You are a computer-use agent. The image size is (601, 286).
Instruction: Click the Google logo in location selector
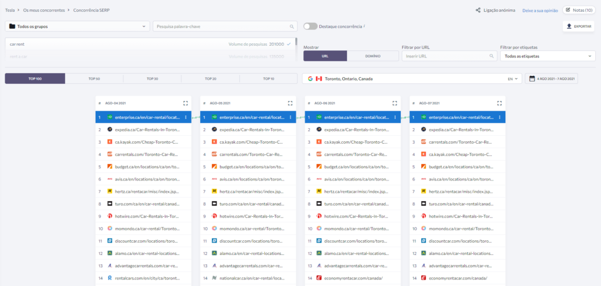[x=310, y=79]
